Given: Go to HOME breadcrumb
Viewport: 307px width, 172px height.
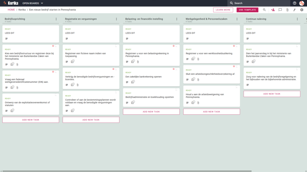Looking at the screenshot, I should tap(11, 10).
